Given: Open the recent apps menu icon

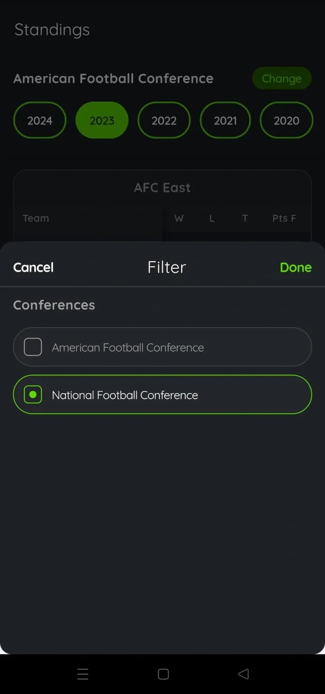Looking at the screenshot, I should tap(83, 674).
